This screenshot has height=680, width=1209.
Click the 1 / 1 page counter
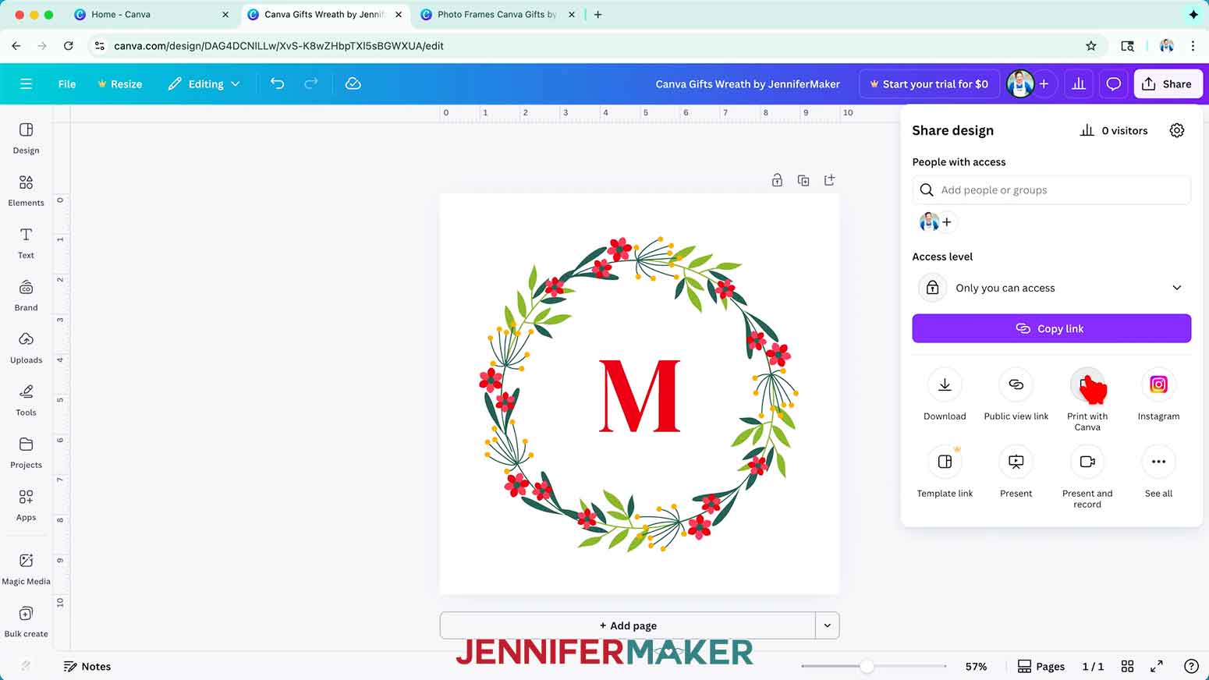click(x=1093, y=666)
